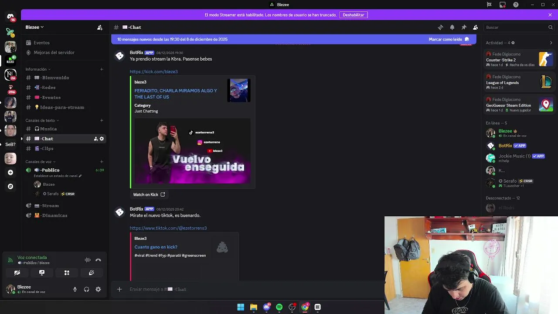This screenshot has height=314, width=558.
Task: Click the Watch on Kick button
Action: (x=149, y=195)
